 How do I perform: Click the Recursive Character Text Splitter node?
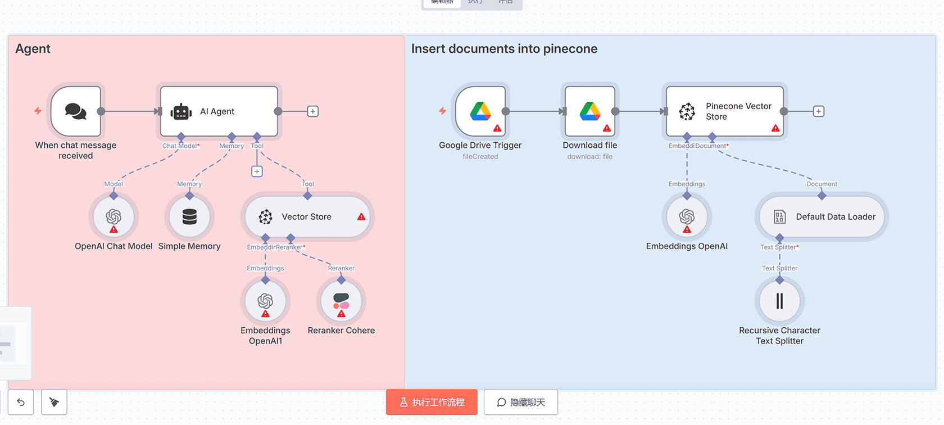tap(779, 301)
